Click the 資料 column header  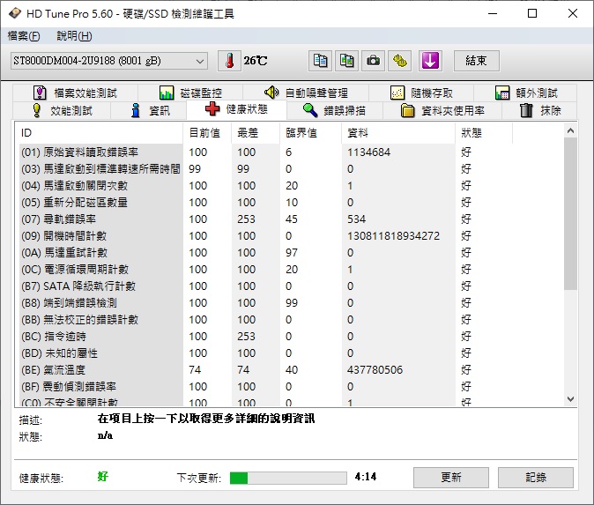click(398, 133)
